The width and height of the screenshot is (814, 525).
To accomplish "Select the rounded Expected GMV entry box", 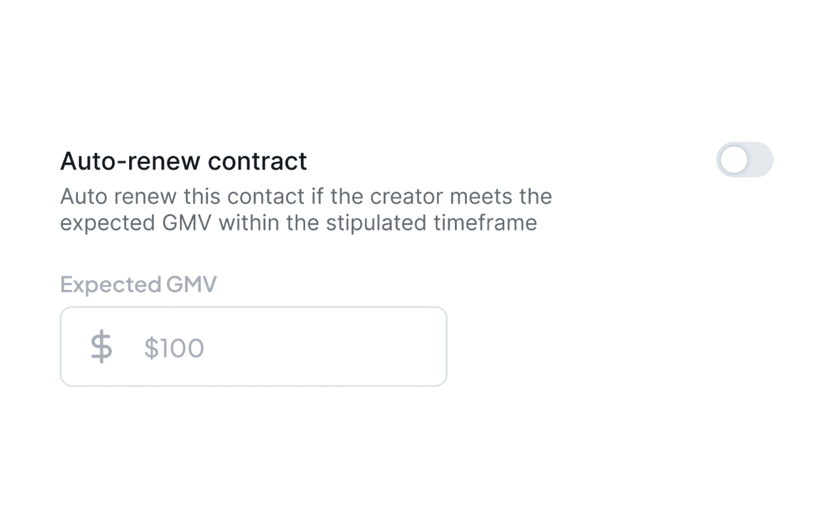I will 254,345.
